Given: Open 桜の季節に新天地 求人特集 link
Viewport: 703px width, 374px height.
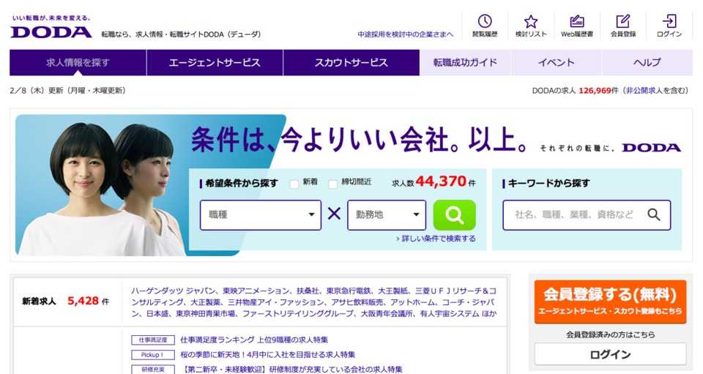Looking at the screenshot, I should point(268,355).
